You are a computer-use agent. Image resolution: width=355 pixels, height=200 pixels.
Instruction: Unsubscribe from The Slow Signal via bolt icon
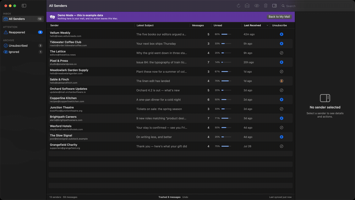click(282, 137)
